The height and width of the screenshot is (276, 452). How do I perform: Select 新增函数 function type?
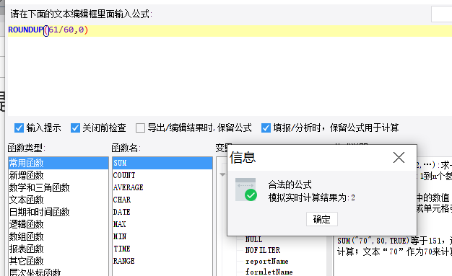click(58, 175)
